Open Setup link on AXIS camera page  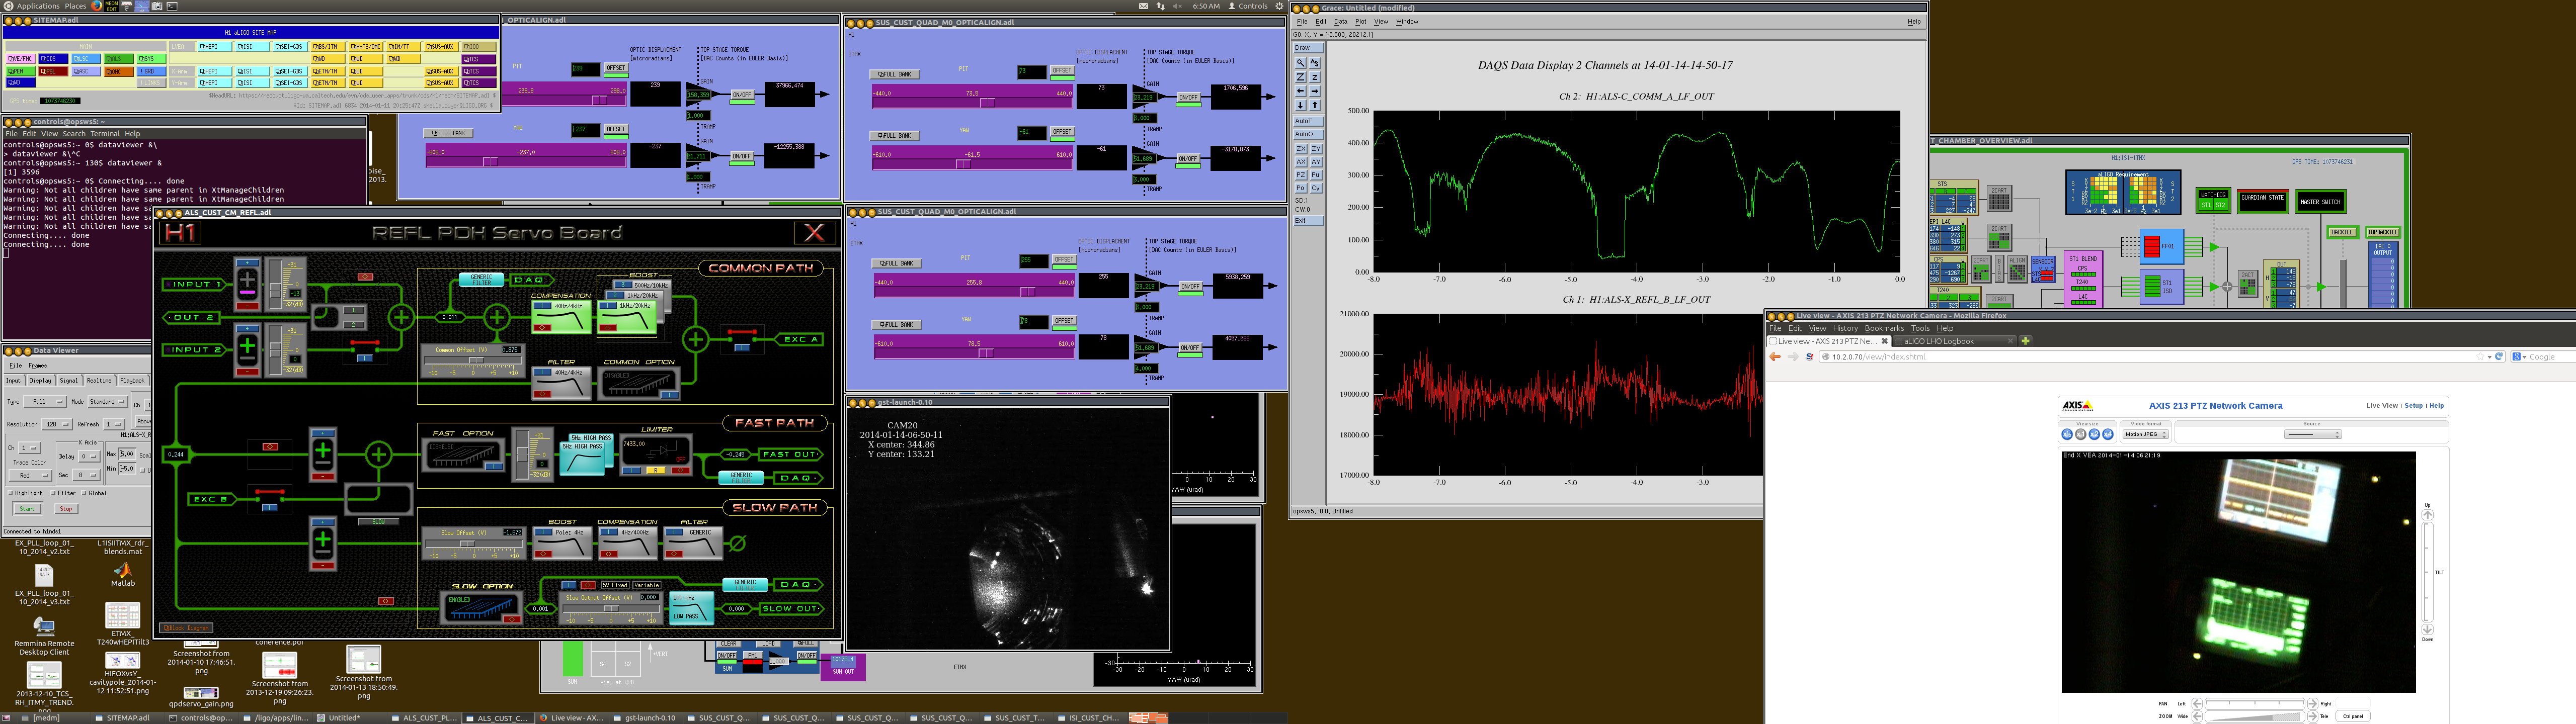click(x=2413, y=406)
